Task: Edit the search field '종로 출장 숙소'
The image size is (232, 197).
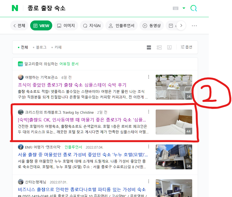Action: point(46,8)
